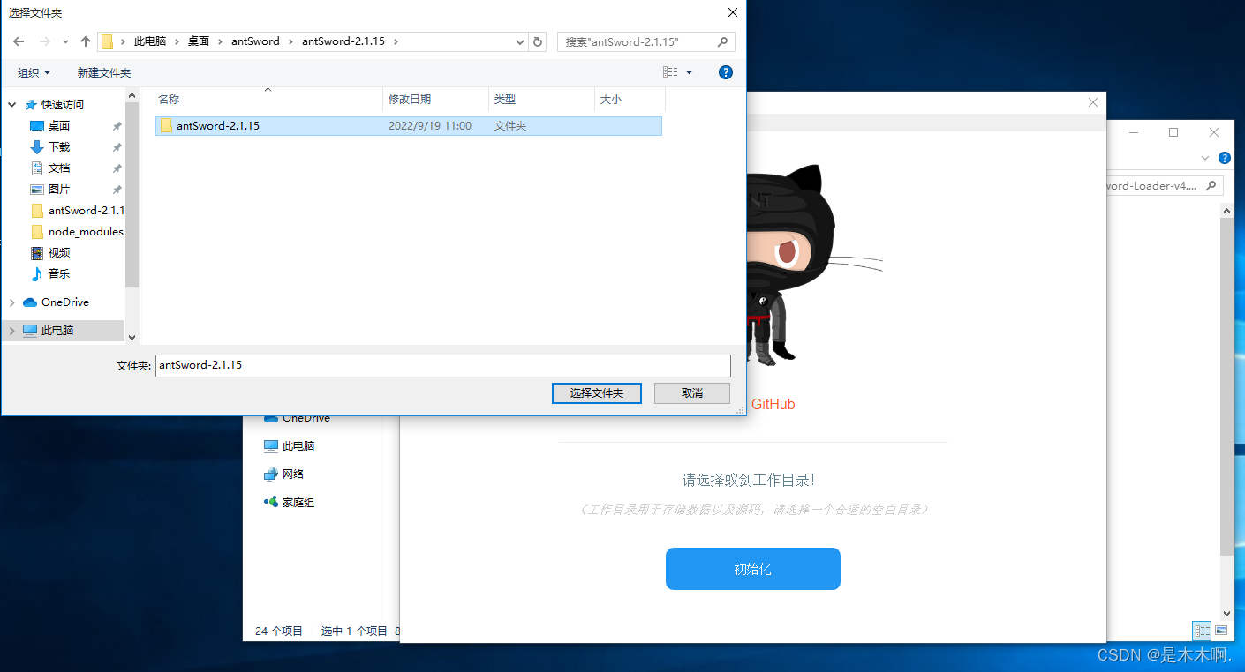Go up one folder level

point(86,41)
